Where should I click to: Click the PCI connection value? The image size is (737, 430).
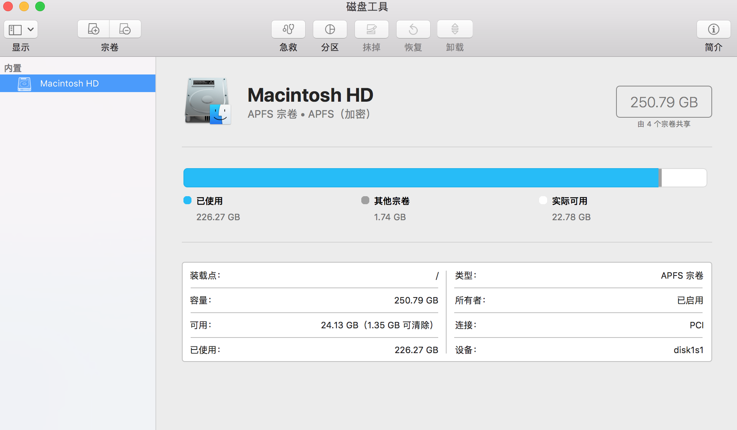697,325
